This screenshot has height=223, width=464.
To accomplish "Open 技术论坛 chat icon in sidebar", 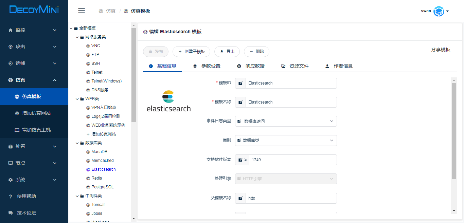I will pos(11,213).
